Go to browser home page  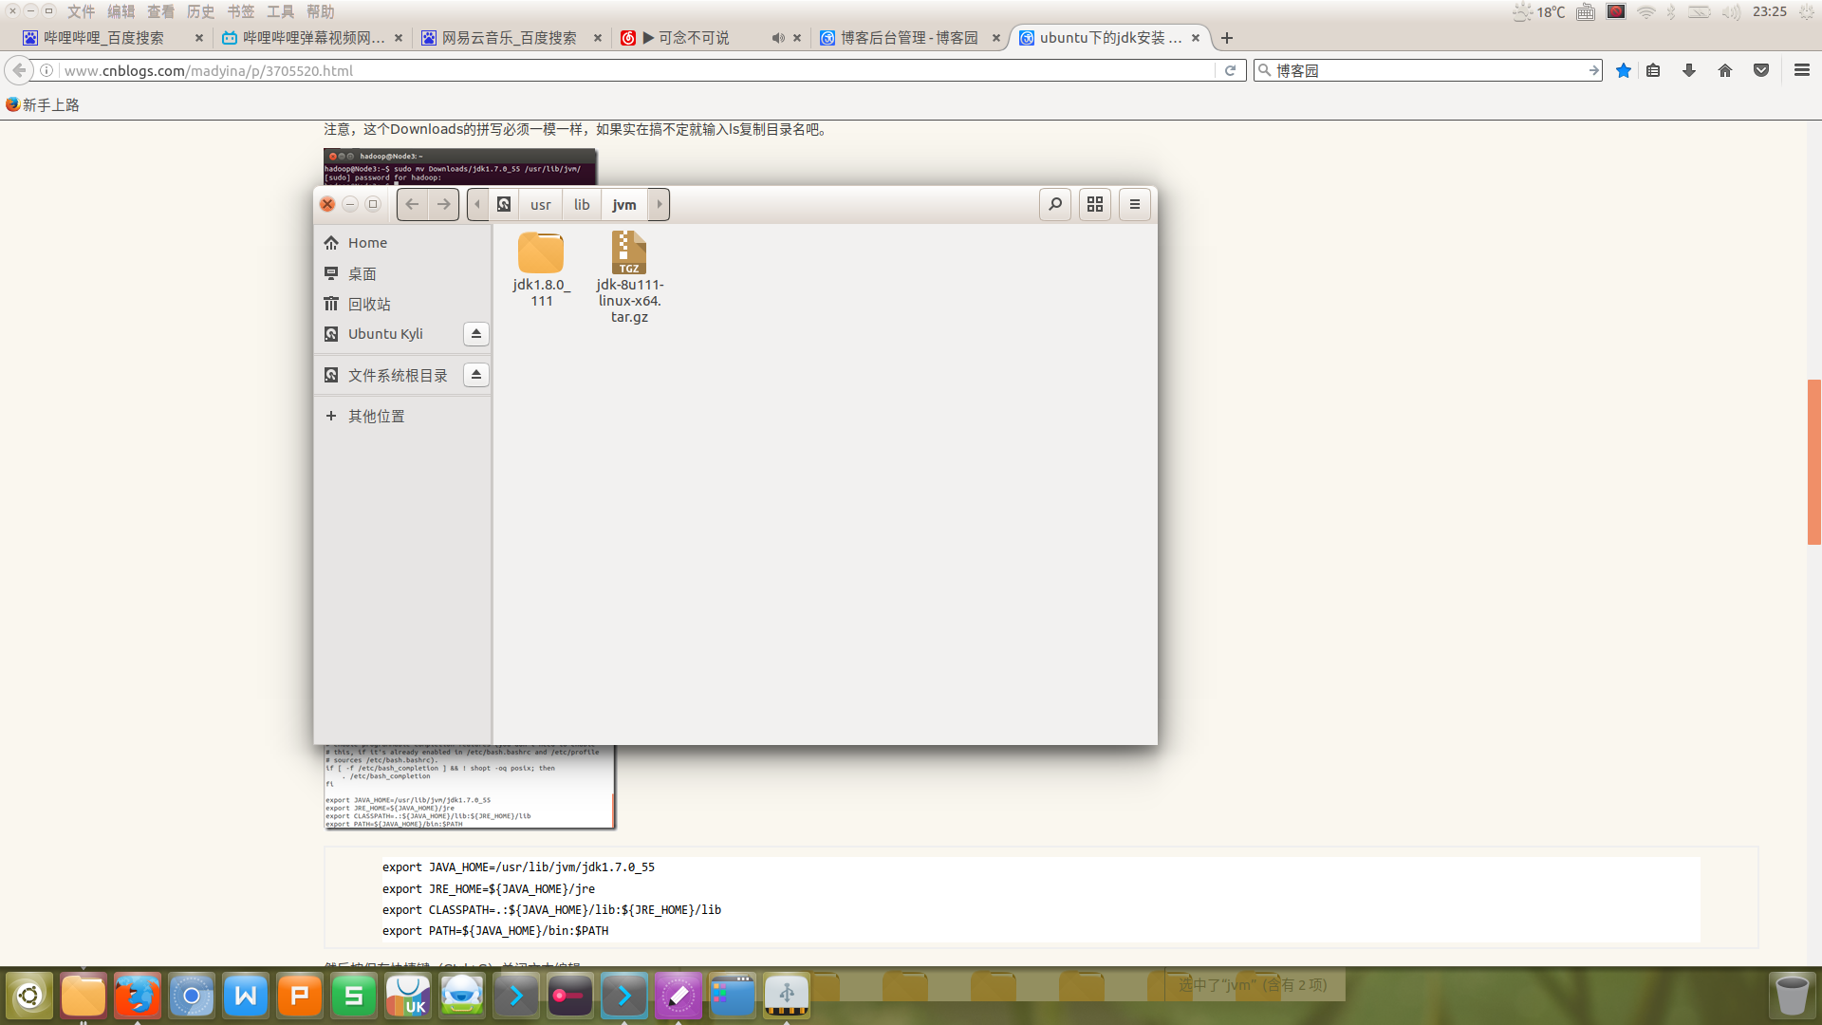click(1725, 70)
